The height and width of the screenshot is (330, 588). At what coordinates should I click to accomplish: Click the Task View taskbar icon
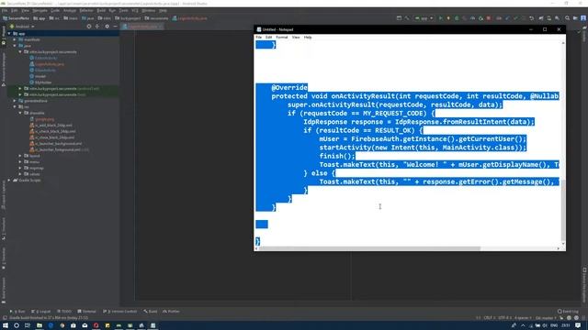coord(28,325)
